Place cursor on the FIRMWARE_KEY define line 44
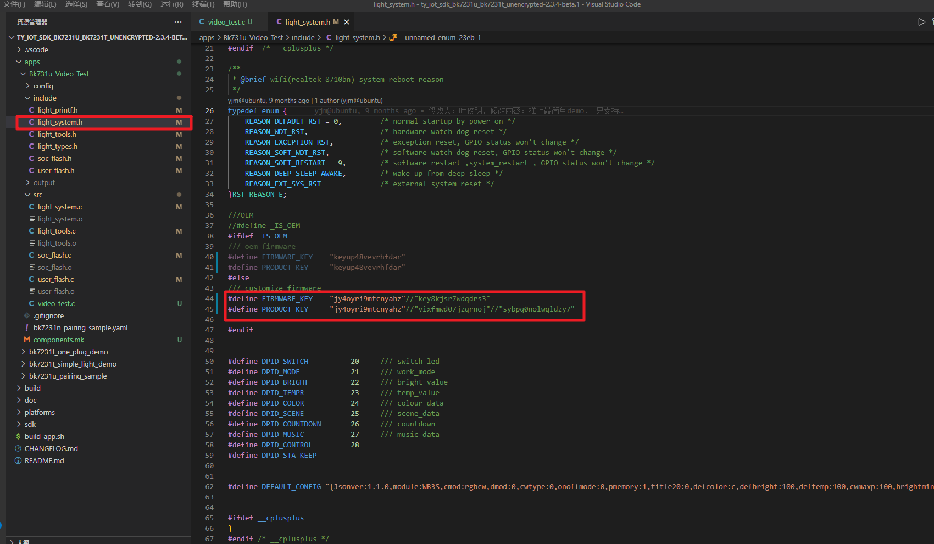Screen dimensions: 934x544 (359, 298)
